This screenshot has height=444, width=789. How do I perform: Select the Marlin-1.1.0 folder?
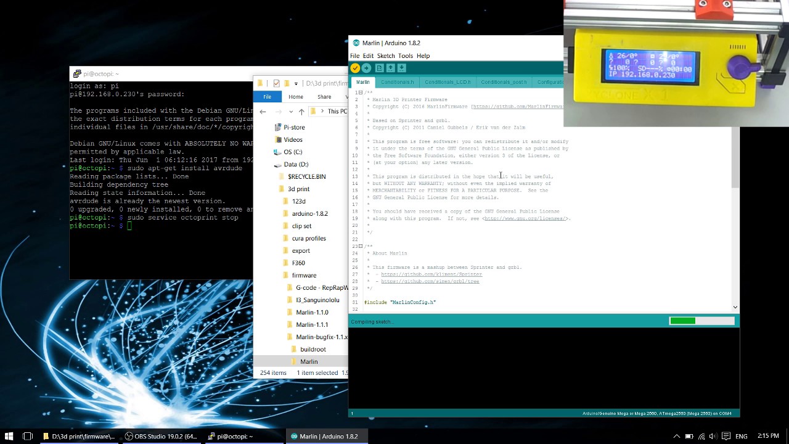click(x=312, y=312)
